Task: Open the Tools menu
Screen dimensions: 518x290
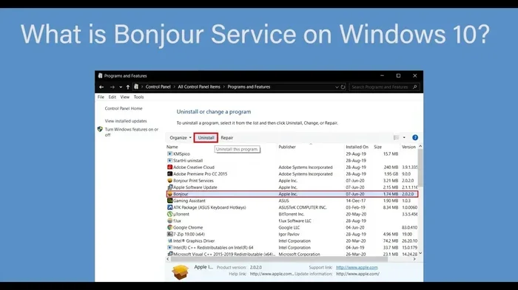Action: [139, 97]
